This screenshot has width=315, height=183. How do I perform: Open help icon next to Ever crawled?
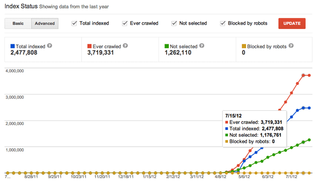click(x=126, y=46)
